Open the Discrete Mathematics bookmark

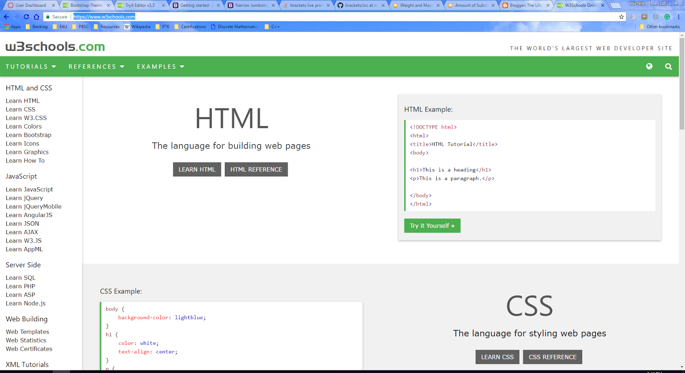coord(235,26)
